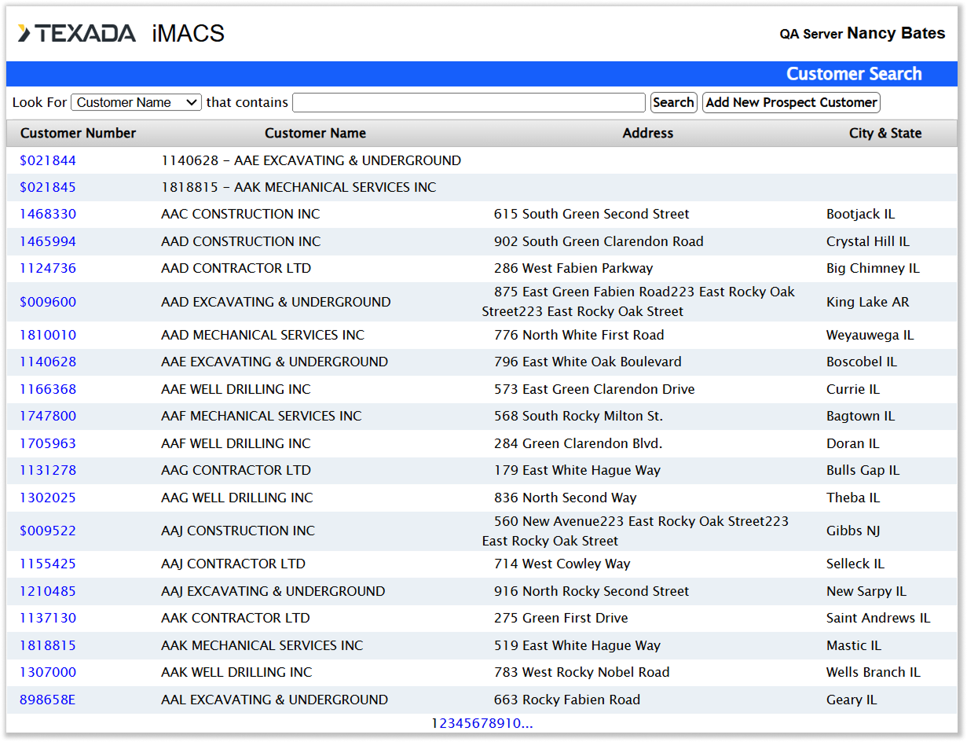The image size is (967, 742).
Task: Open the Look For dropdown
Action: point(136,102)
